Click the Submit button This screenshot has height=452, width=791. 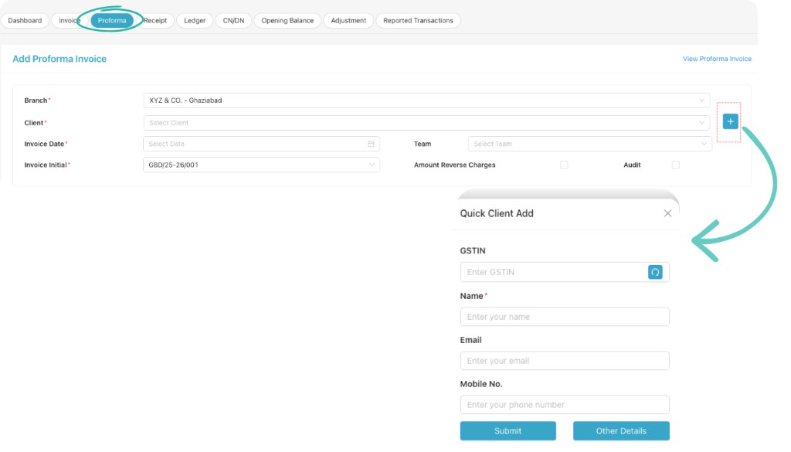tap(508, 430)
